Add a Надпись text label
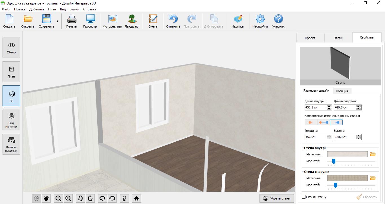This screenshot has height=204, width=385. (237, 21)
